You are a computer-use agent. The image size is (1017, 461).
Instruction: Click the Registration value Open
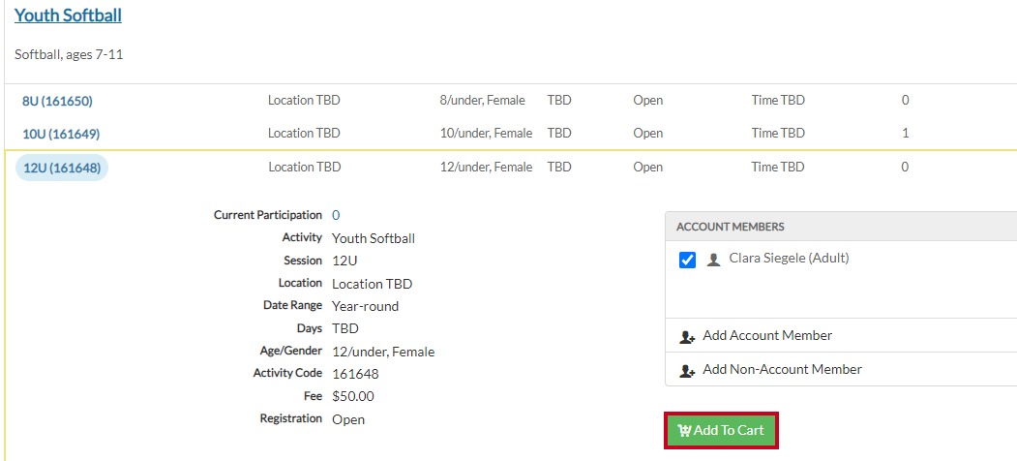coord(348,419)
